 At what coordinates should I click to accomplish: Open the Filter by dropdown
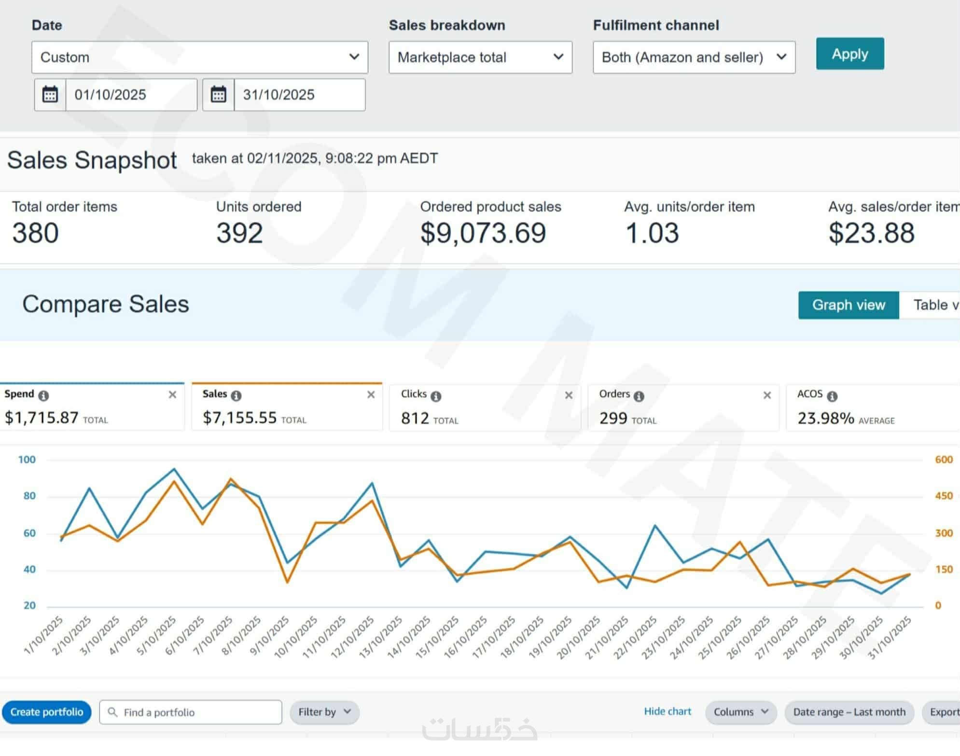(324, 712)
